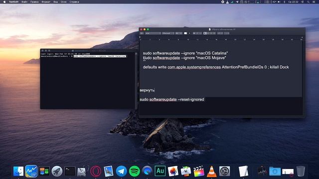Click Telegram paper plane menu bar icon

(237, 2)
